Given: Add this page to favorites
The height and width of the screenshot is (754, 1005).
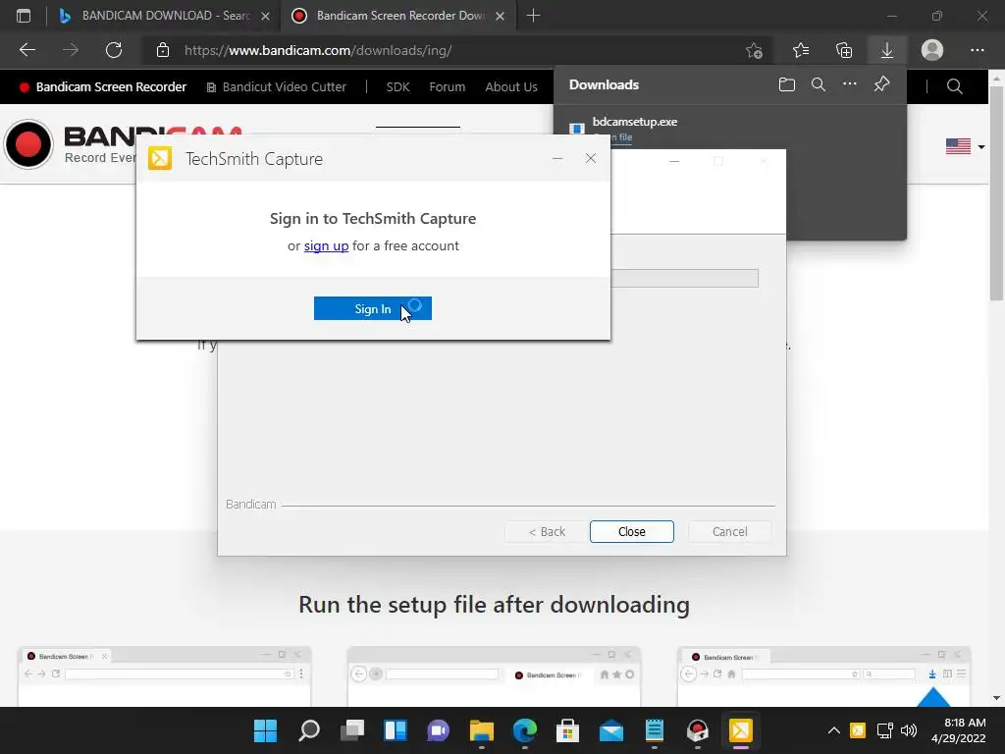Looking at the screenshot, I should (x=755, y=50).
